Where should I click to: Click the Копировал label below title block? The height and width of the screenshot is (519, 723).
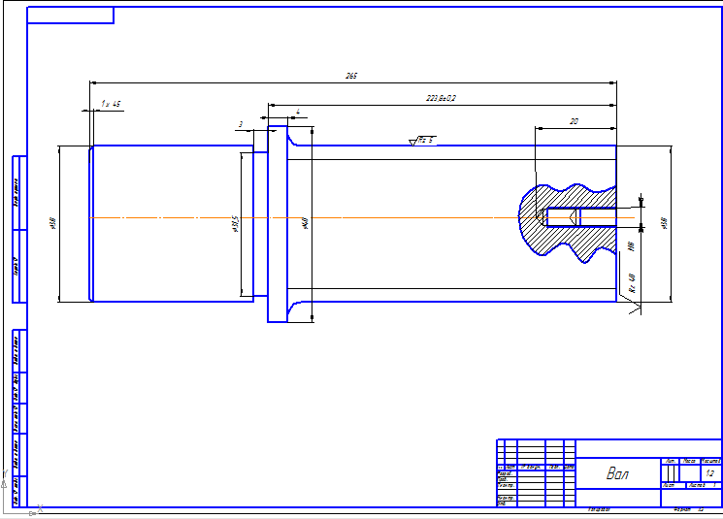[x=600, y=509]
